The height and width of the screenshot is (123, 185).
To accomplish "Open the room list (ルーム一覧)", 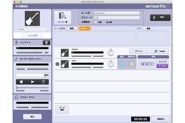I will [x=63, y=18].
